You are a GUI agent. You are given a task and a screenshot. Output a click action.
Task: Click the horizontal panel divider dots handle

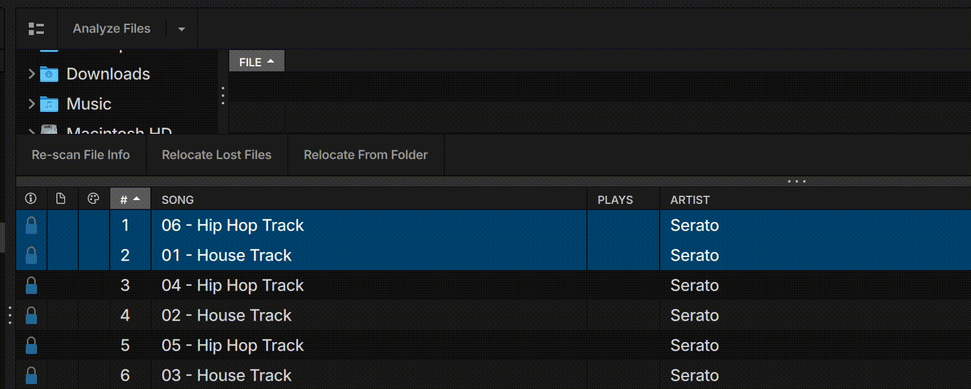click(x=797, y=182)
